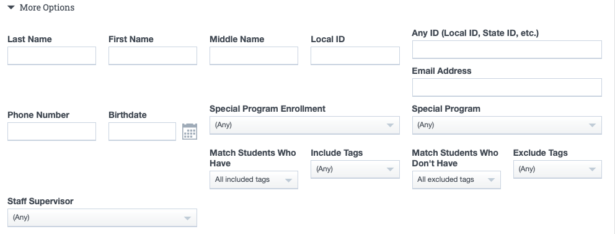This screenshot has height=234, width=615.
Task: Open the Match Students Who Don't Have dropdown
Action: click(456, 180)
